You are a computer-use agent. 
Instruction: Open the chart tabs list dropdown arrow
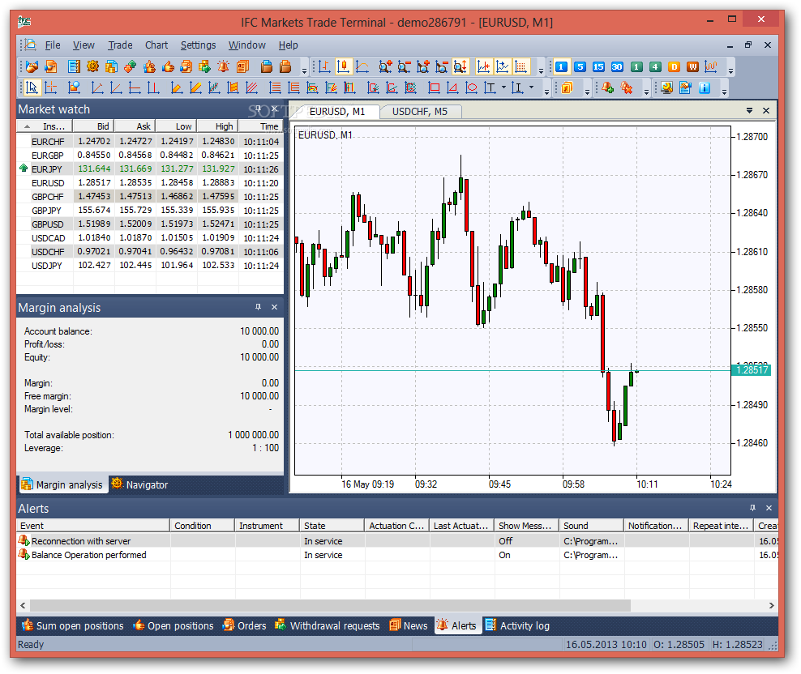(x=749, y=110)
